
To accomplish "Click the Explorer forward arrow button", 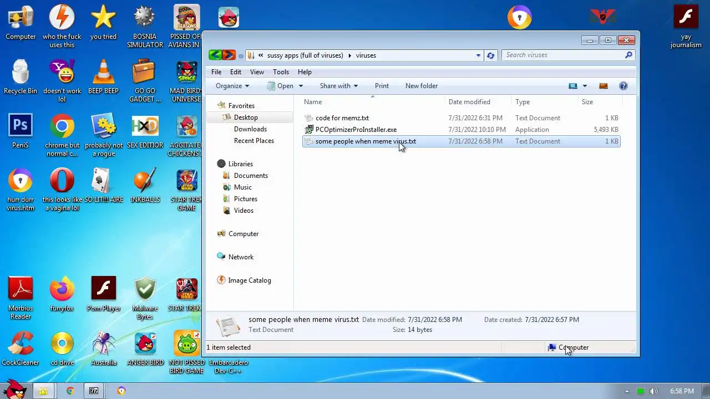I will coord(229,55).
